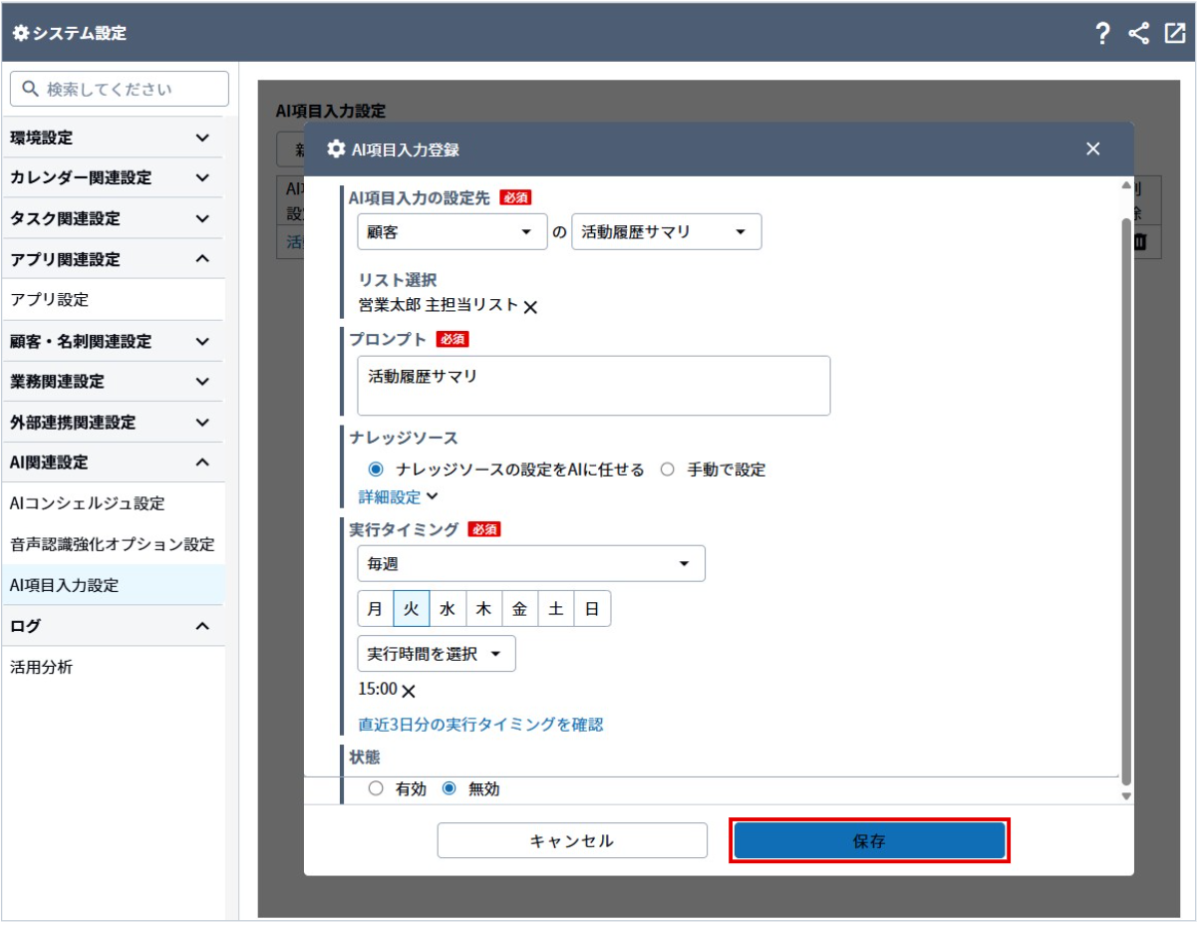1200x925 pixels.
Task: Open 音声認識強化オプション設定 item
Action: pos(113,544)
